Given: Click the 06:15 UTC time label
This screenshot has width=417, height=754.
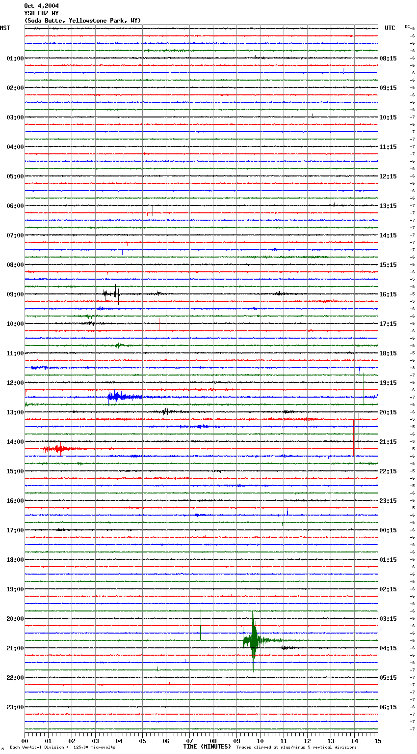Looking at the screenshot, I should click(388, 707).
